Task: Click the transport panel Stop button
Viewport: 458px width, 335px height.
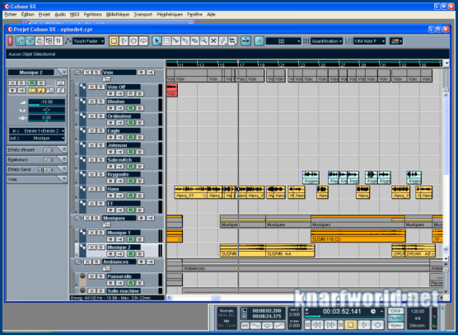Action: coord(351,325)
